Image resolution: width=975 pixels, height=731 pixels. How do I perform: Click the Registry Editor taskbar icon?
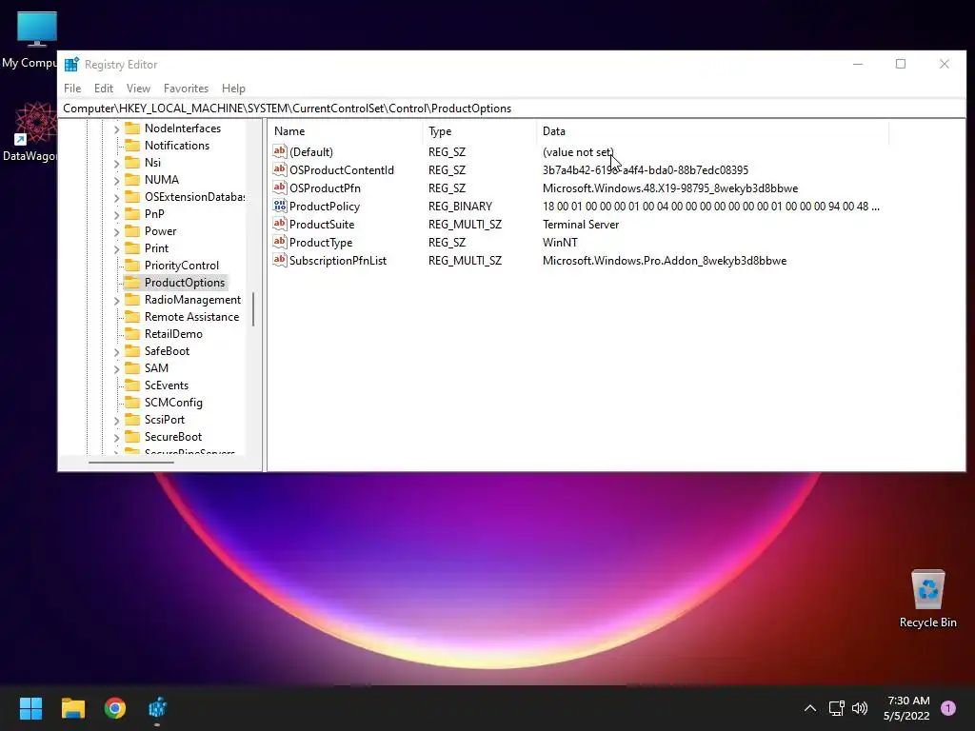157,708
